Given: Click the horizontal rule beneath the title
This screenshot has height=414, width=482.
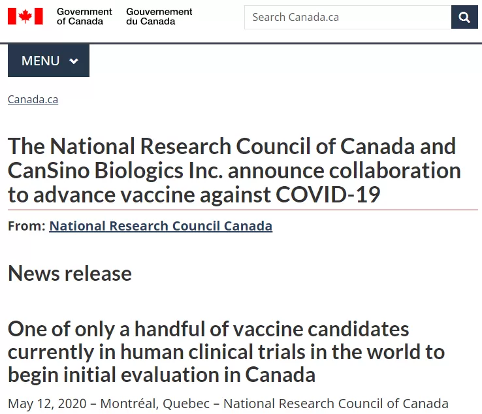Looking at the screenshot, I should (243, 210).
